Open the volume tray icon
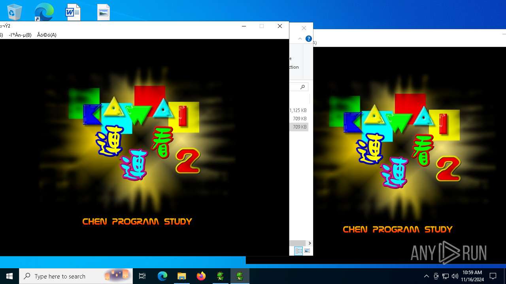The height and width of the screenshot is (284, 506). click(455, 276)
